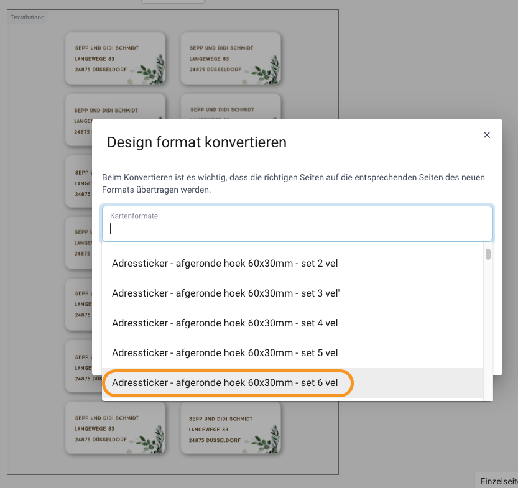Select bottom-left address sticker thumbnail
Image resolution: width=518 pixels, height=488 pixels.
115,428
